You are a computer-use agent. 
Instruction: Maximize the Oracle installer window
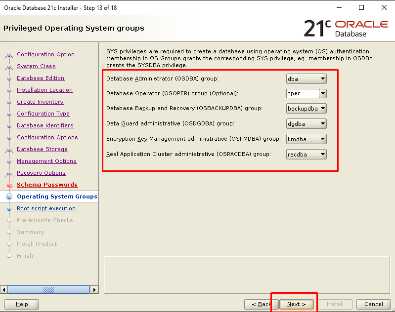pyautogui.click(x=361, y=7)
